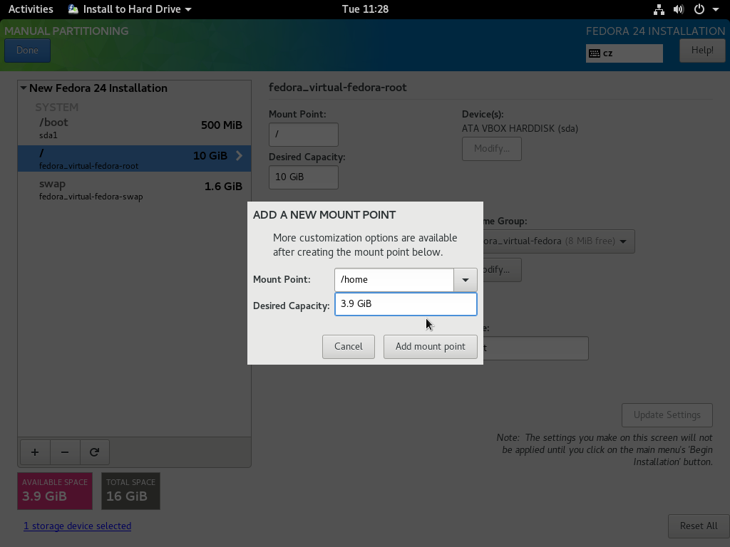The width and height of the screenshot is (730, 547).
Task: Click the fedora_virtual-fedora-root heading
Action: coord(337,88)
